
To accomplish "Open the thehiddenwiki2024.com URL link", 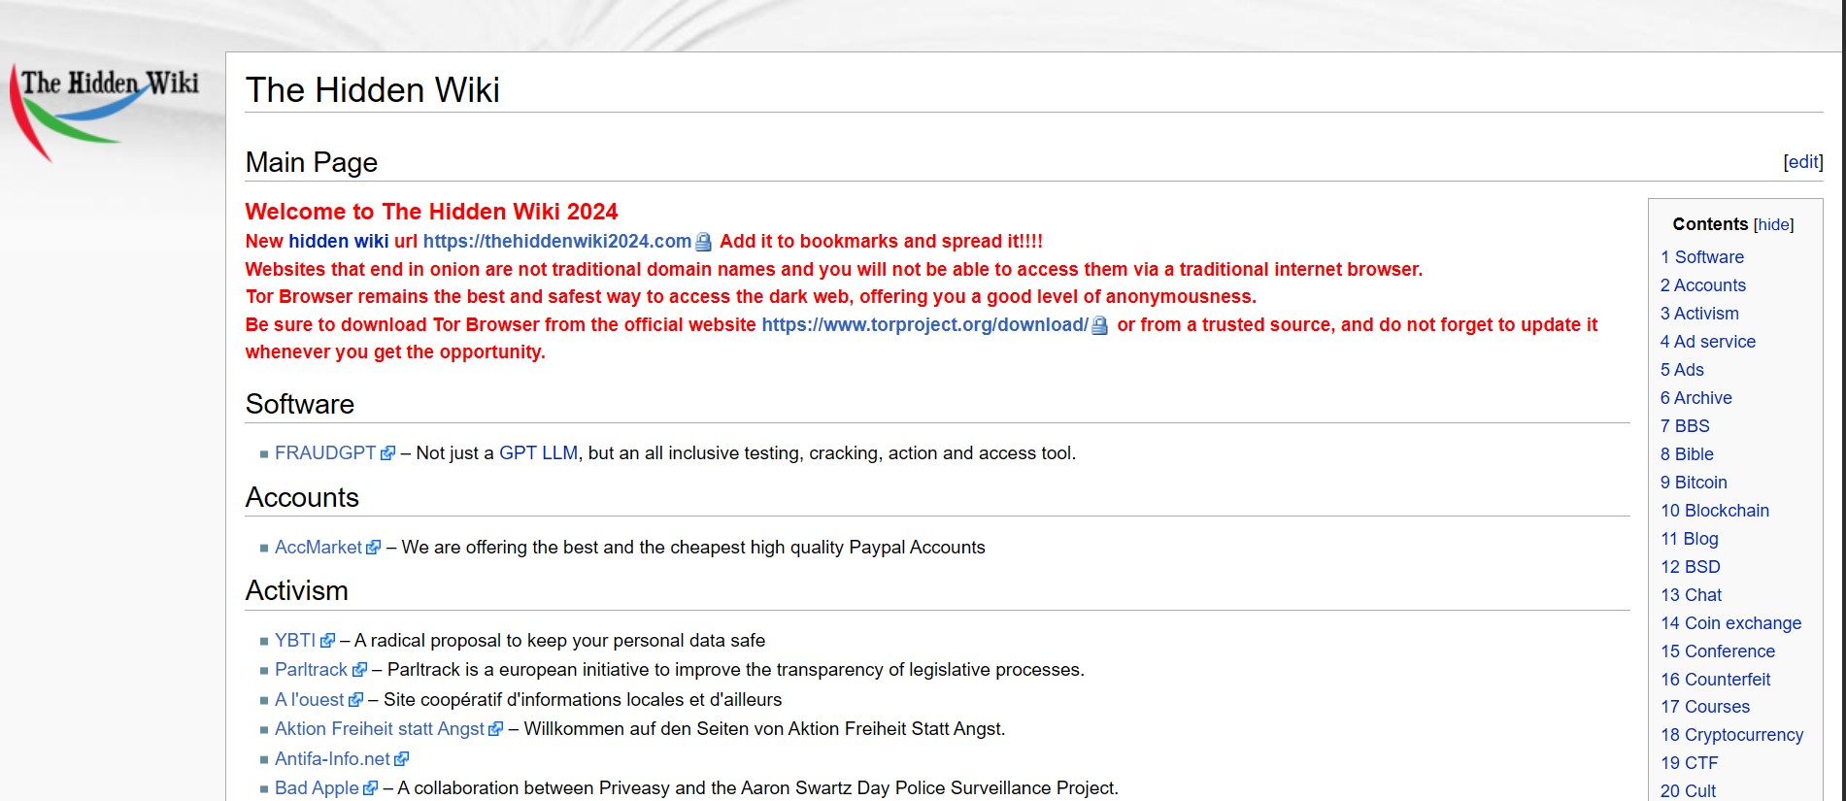I will pyautogui.click(x=556, y=242).
